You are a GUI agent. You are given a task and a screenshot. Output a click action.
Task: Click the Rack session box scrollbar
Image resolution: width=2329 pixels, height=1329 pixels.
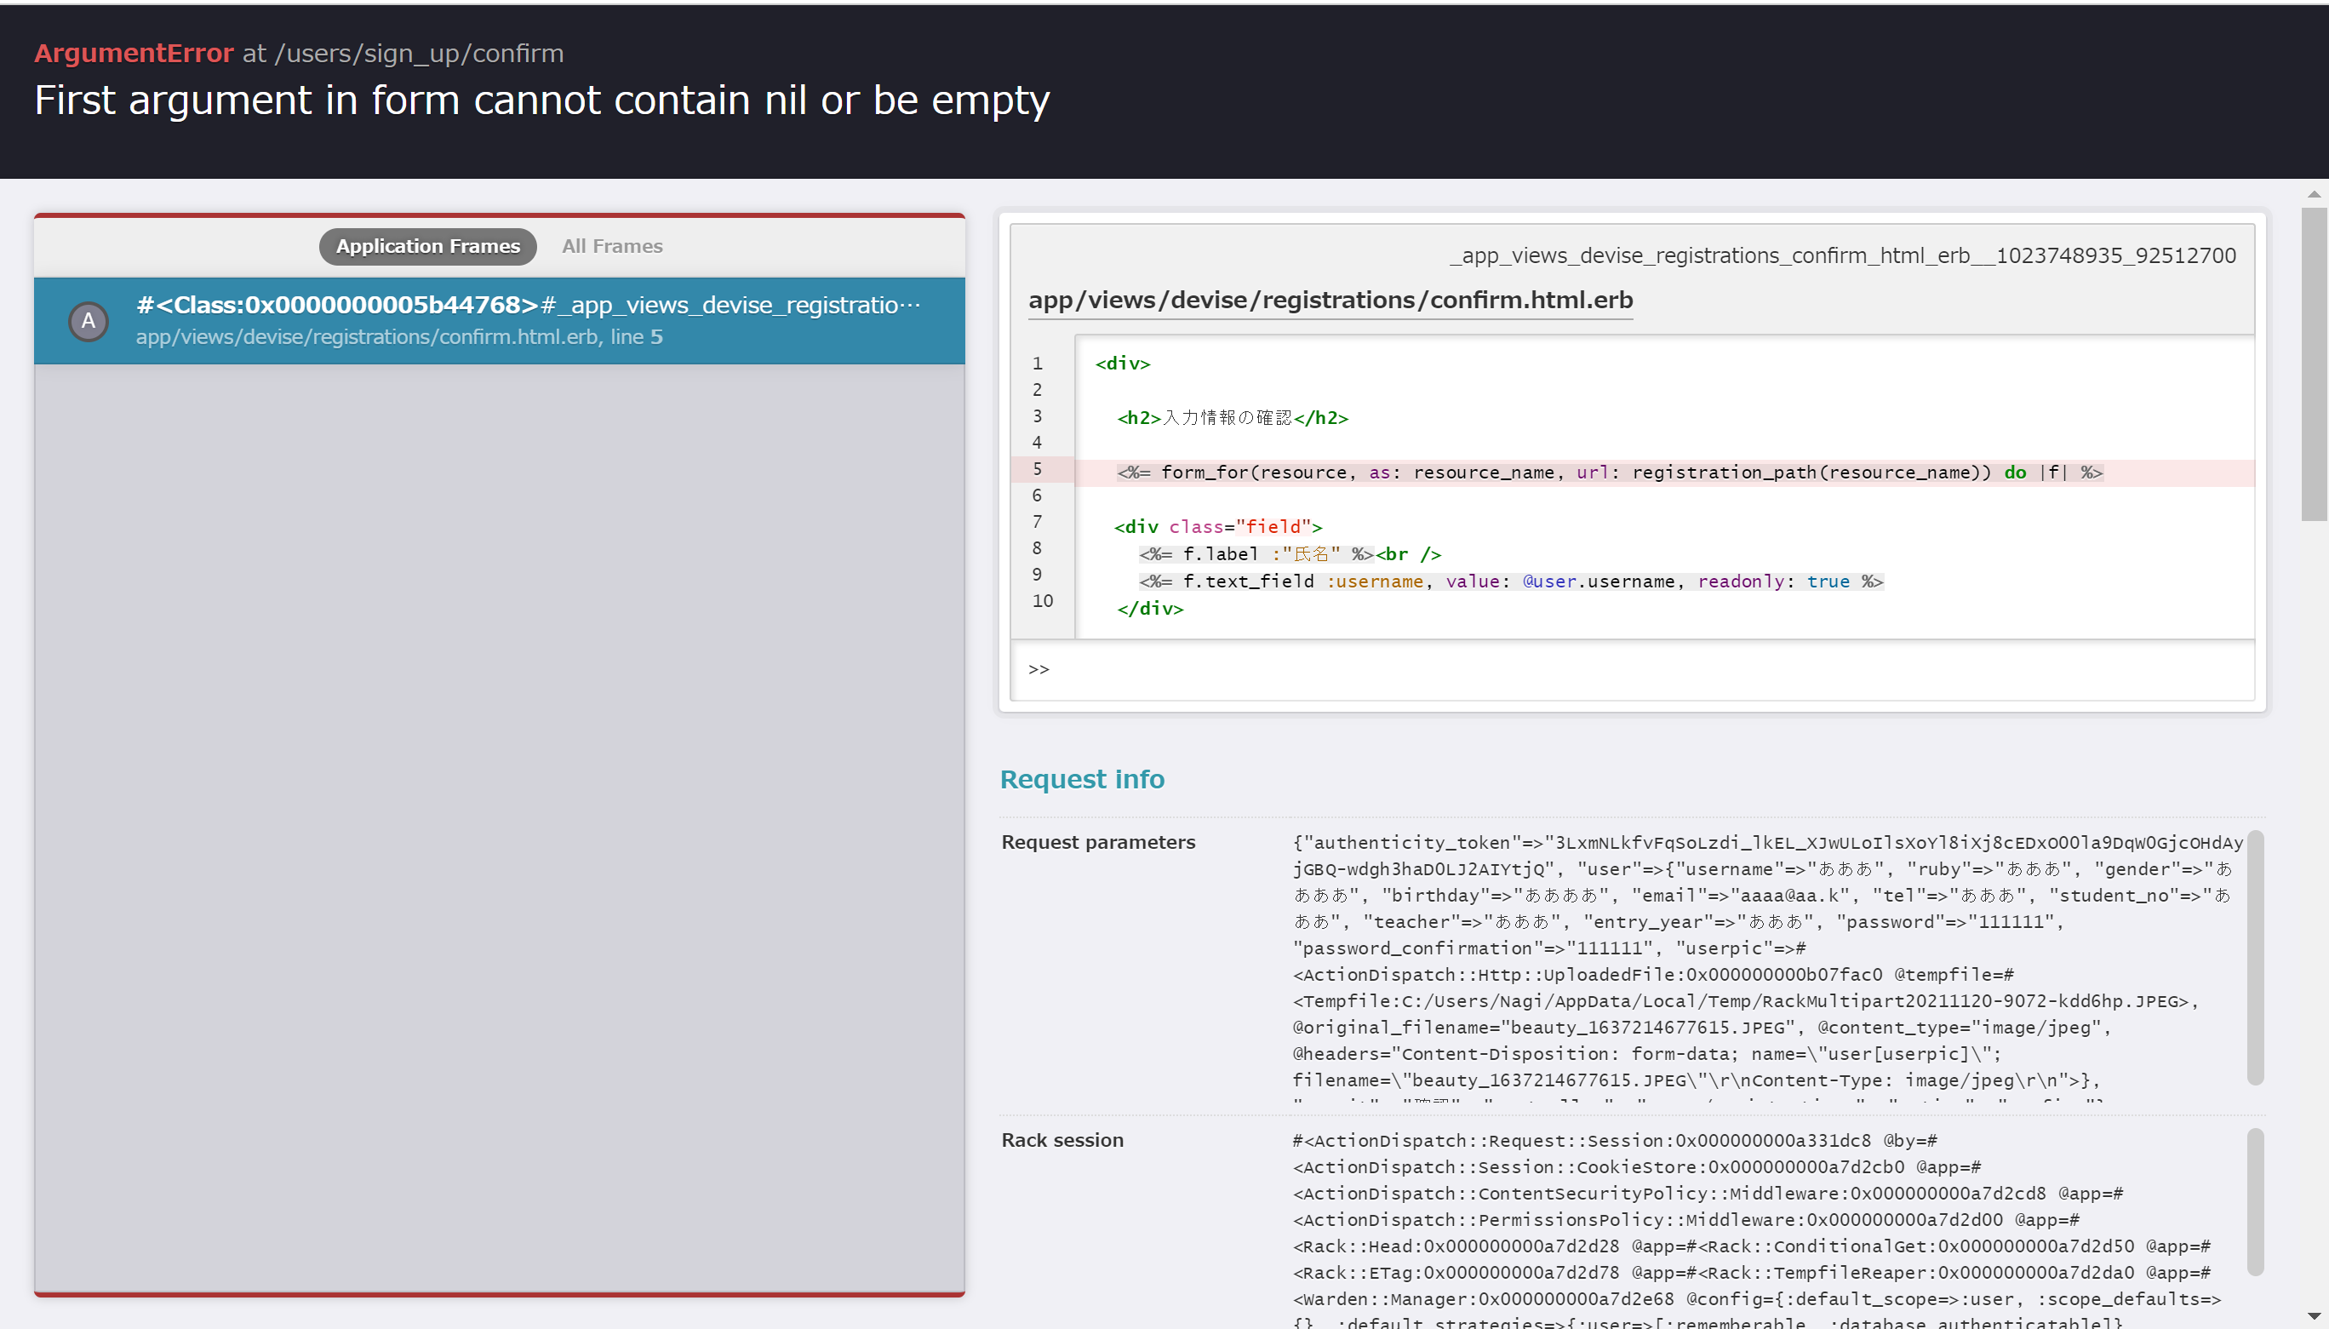[2254, 1200]
